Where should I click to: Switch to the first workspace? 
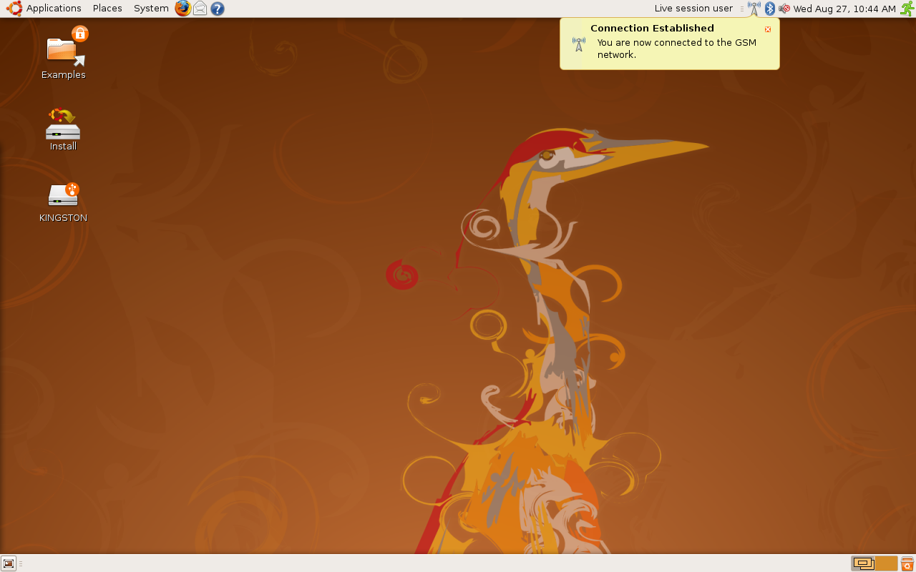(x=863, y=563)
